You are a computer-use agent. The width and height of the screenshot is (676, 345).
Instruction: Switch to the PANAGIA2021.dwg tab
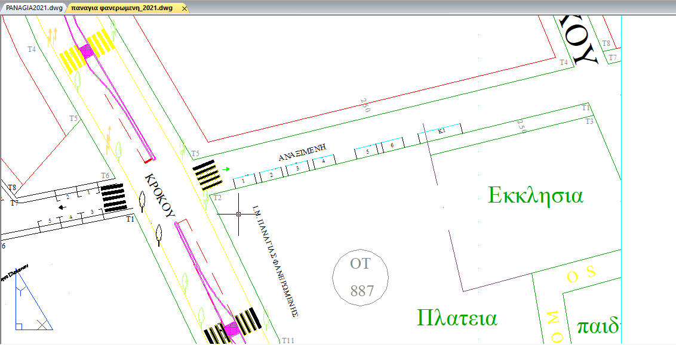pos(33,8)
